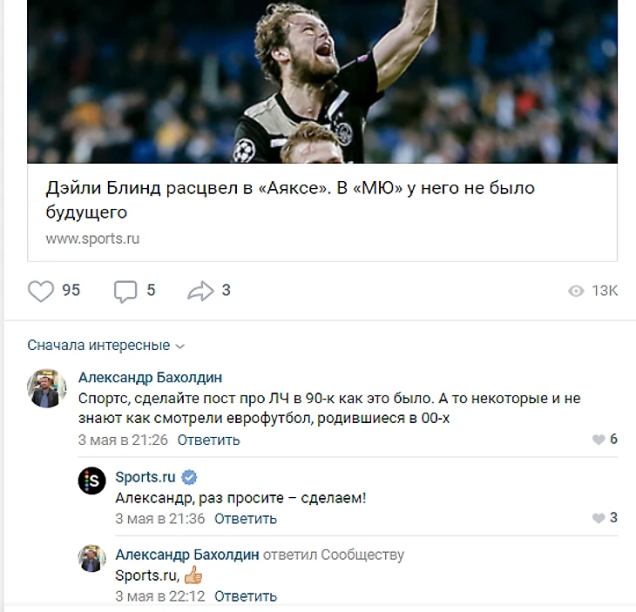
Task: Open comments via speech bubble icon
Action: click(125, 292)
